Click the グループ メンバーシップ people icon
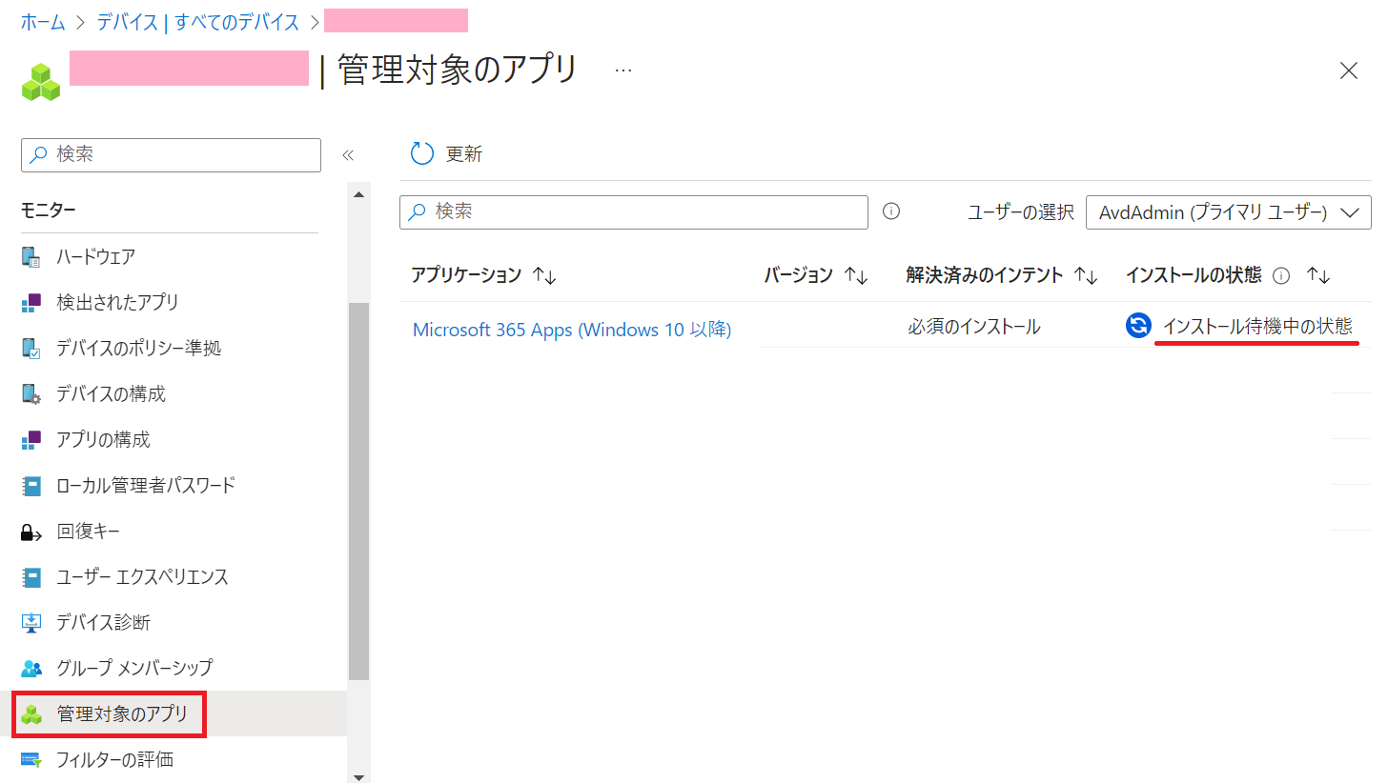 (x=31, y=669)
